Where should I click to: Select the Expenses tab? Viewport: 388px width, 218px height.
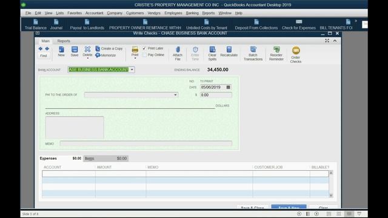[x=61, y=159]
